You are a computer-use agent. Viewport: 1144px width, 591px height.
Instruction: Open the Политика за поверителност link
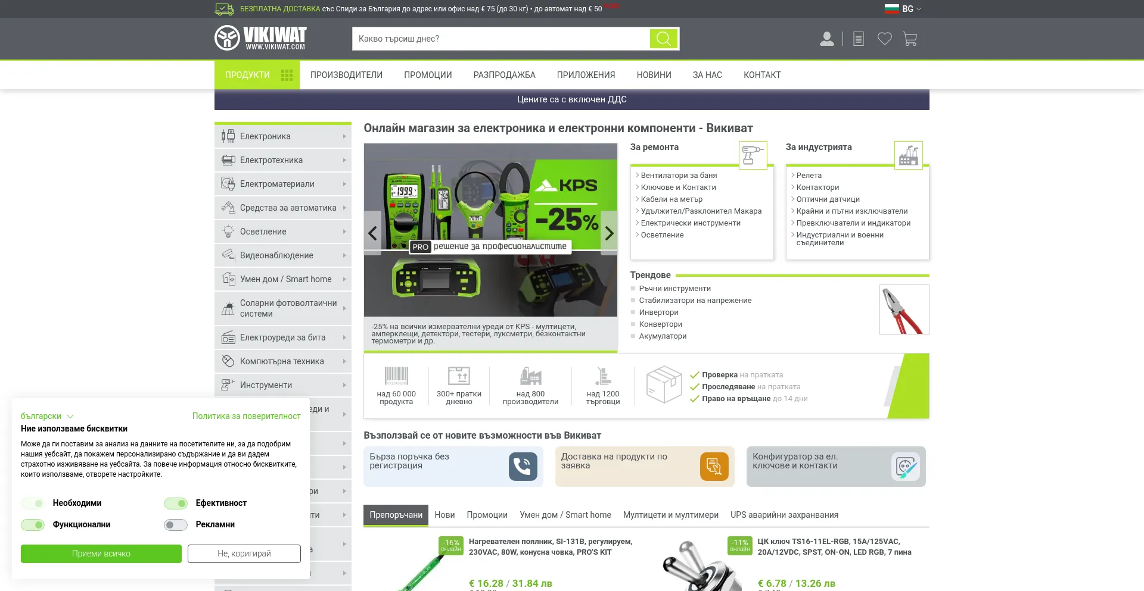coord(246,416)
